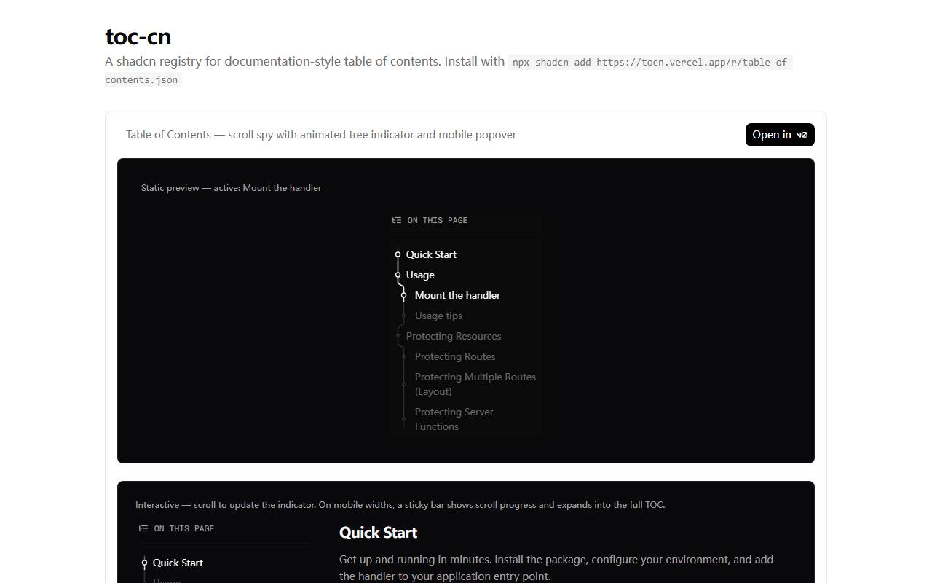The image size is (932, 583).
Task: Select Quick Start in the static preview list
Action: click(x=431, y=254)
